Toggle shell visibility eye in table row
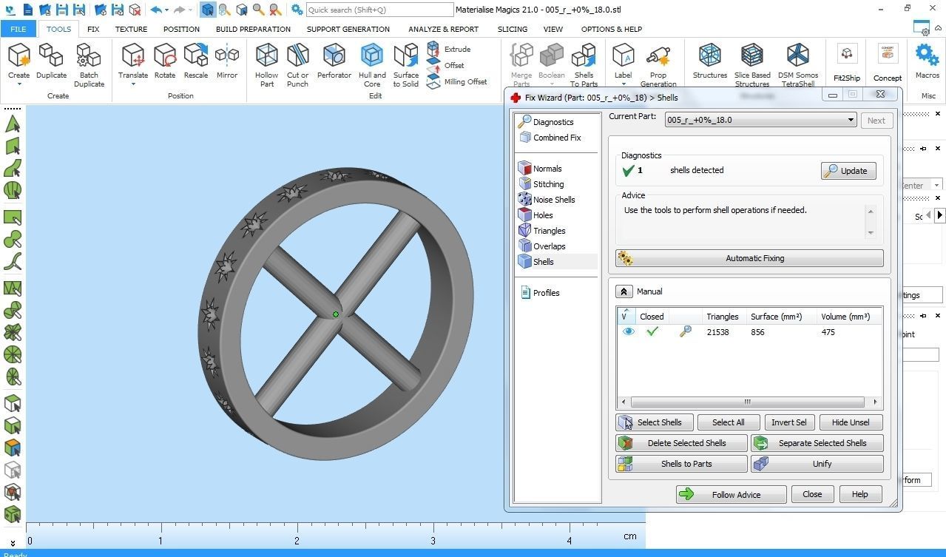The image size is (946, 557). coord(628,332)
